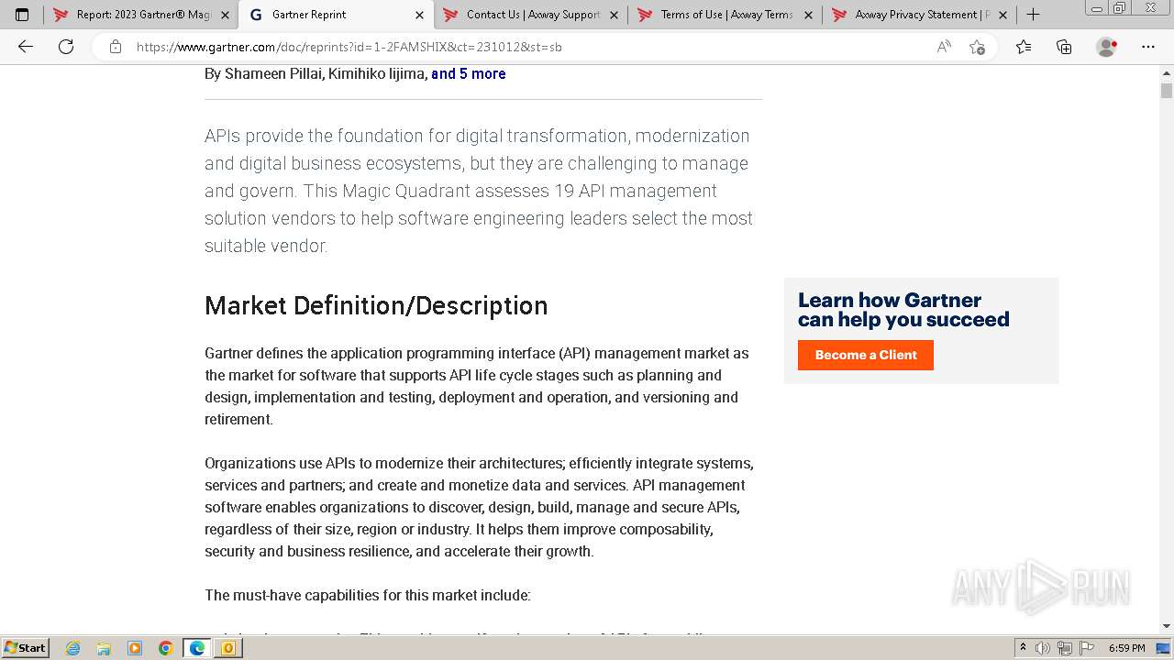Open the browser profile avatar

[1107, 47]
